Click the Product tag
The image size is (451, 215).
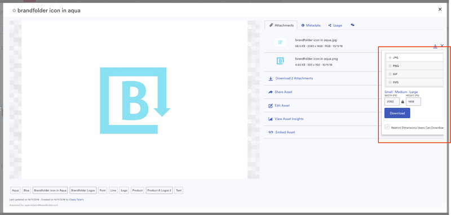coord(138,190)
